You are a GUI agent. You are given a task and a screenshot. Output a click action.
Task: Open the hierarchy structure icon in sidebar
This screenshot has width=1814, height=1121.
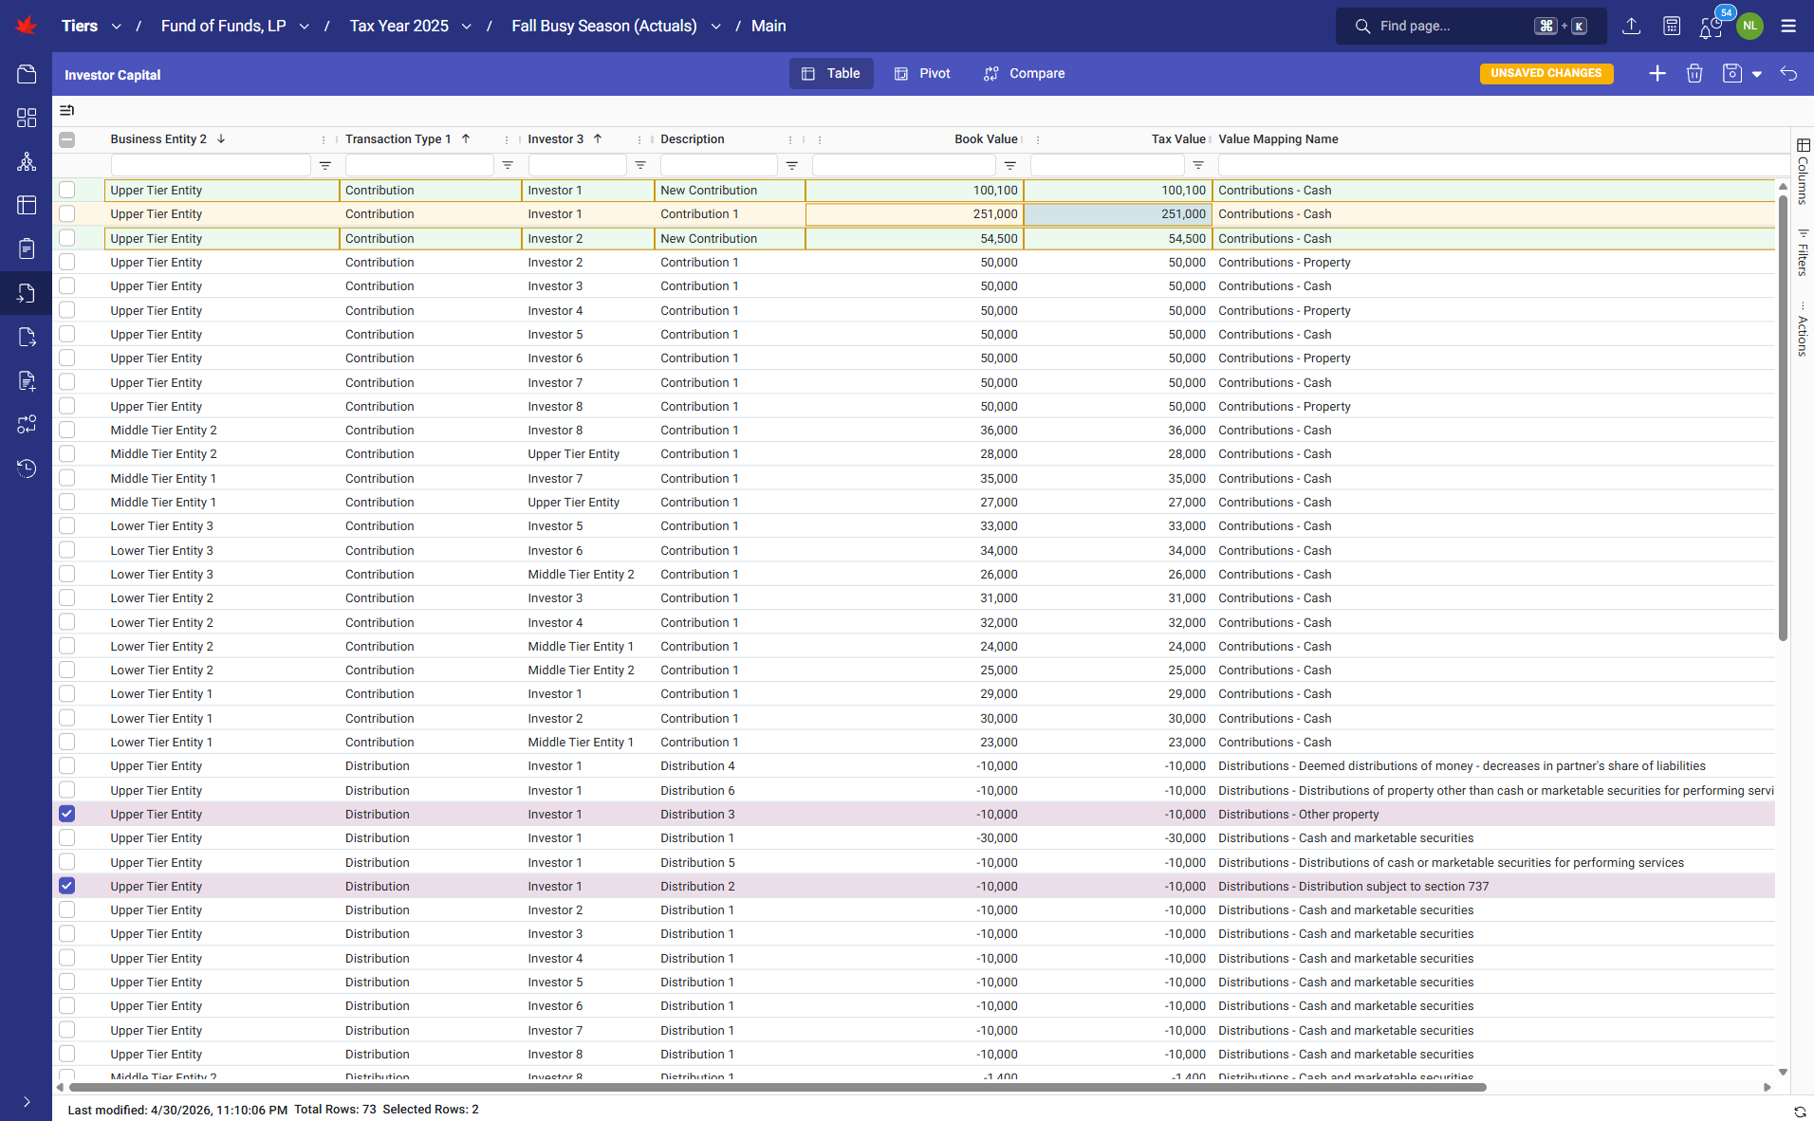pyautogui.click(x=27, y=161)
